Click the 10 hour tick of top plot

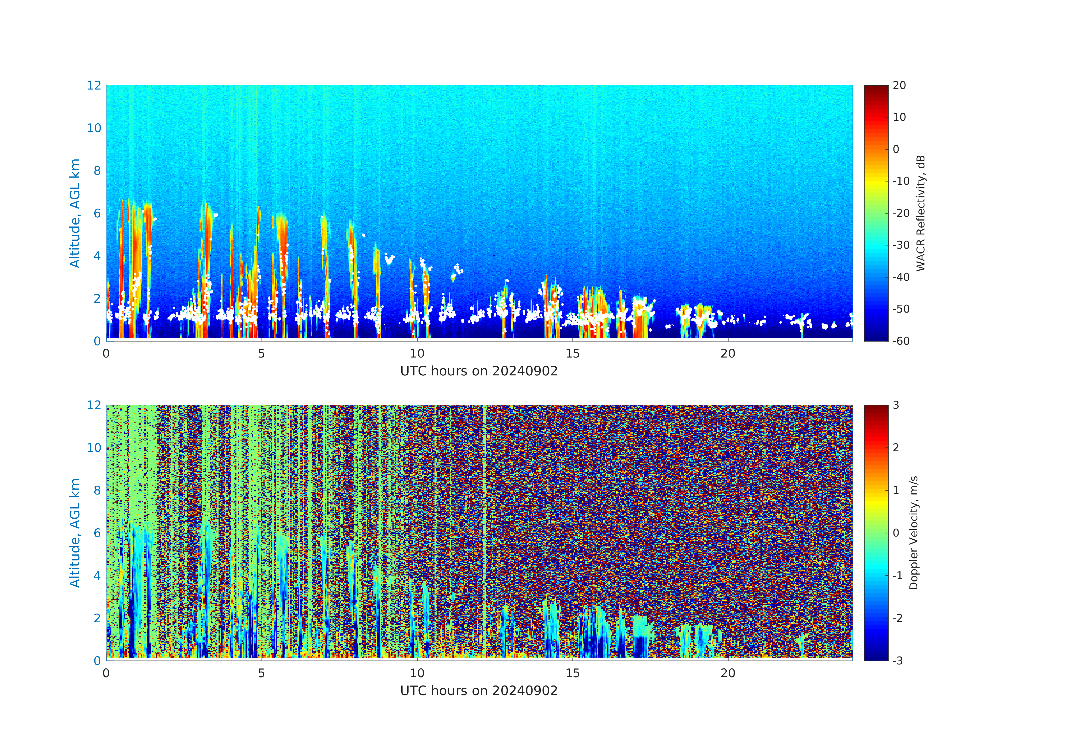pos(417,354)
